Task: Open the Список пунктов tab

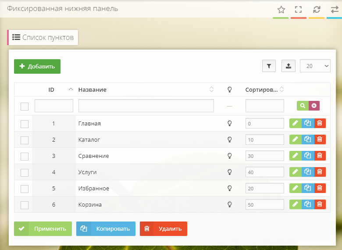Action: point(43,38)
